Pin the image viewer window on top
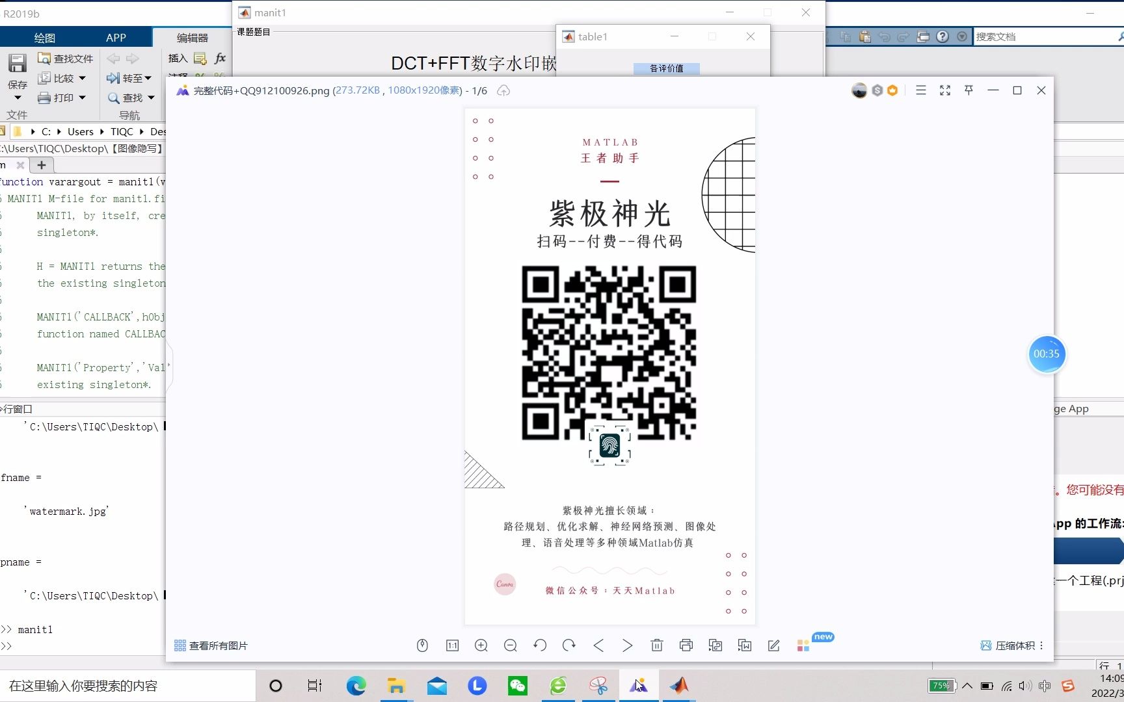This screenshot has height=702, width=1124. [969, 90]
